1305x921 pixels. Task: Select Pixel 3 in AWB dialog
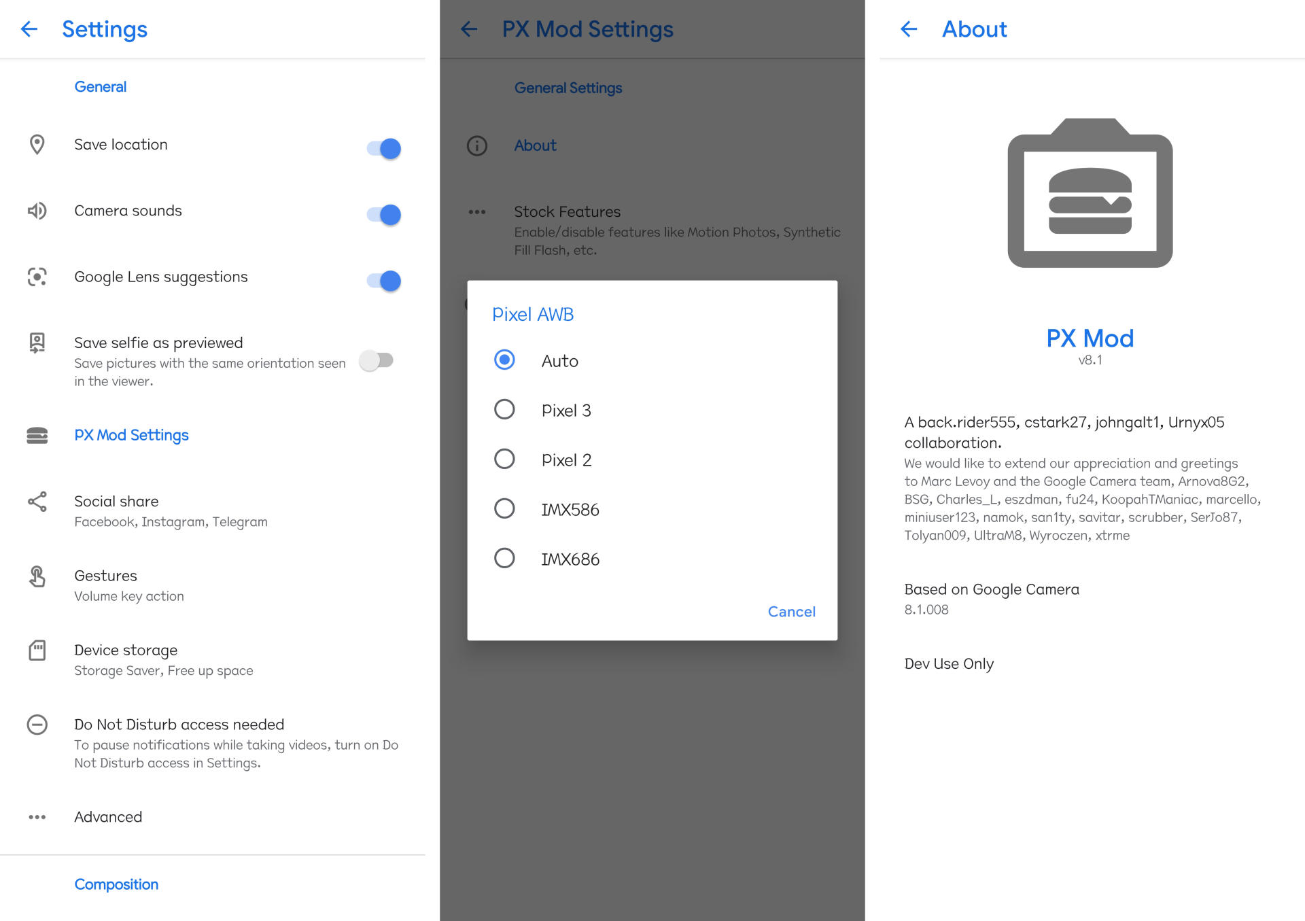(x=506, y=410)
